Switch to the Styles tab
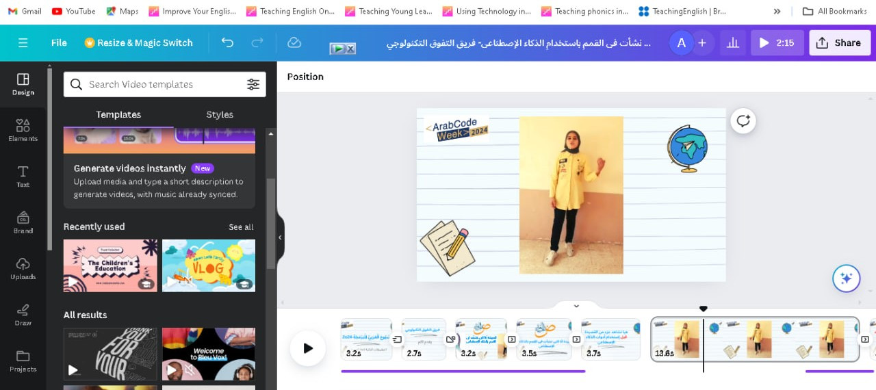The image size is (876, 390). (220, 114)
